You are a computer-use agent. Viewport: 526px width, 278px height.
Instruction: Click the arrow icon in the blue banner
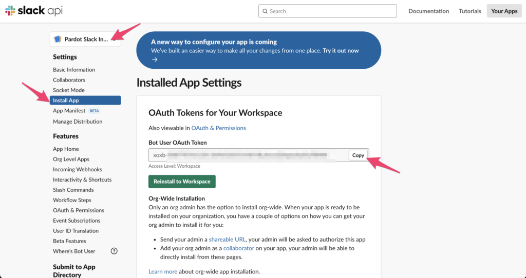coord(155,59)
